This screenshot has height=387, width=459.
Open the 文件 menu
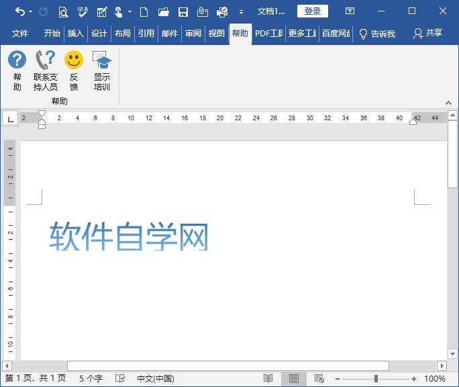(x=20, y=34)
